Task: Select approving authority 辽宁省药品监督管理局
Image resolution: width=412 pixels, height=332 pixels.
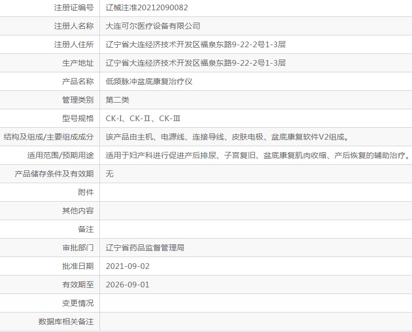Action: click(145, 247)
